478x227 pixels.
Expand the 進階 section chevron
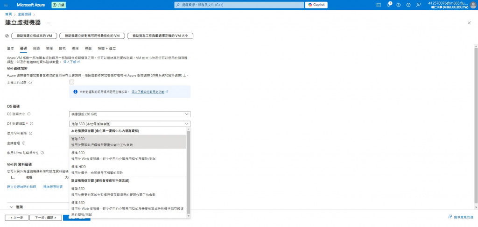click(12, 207)
